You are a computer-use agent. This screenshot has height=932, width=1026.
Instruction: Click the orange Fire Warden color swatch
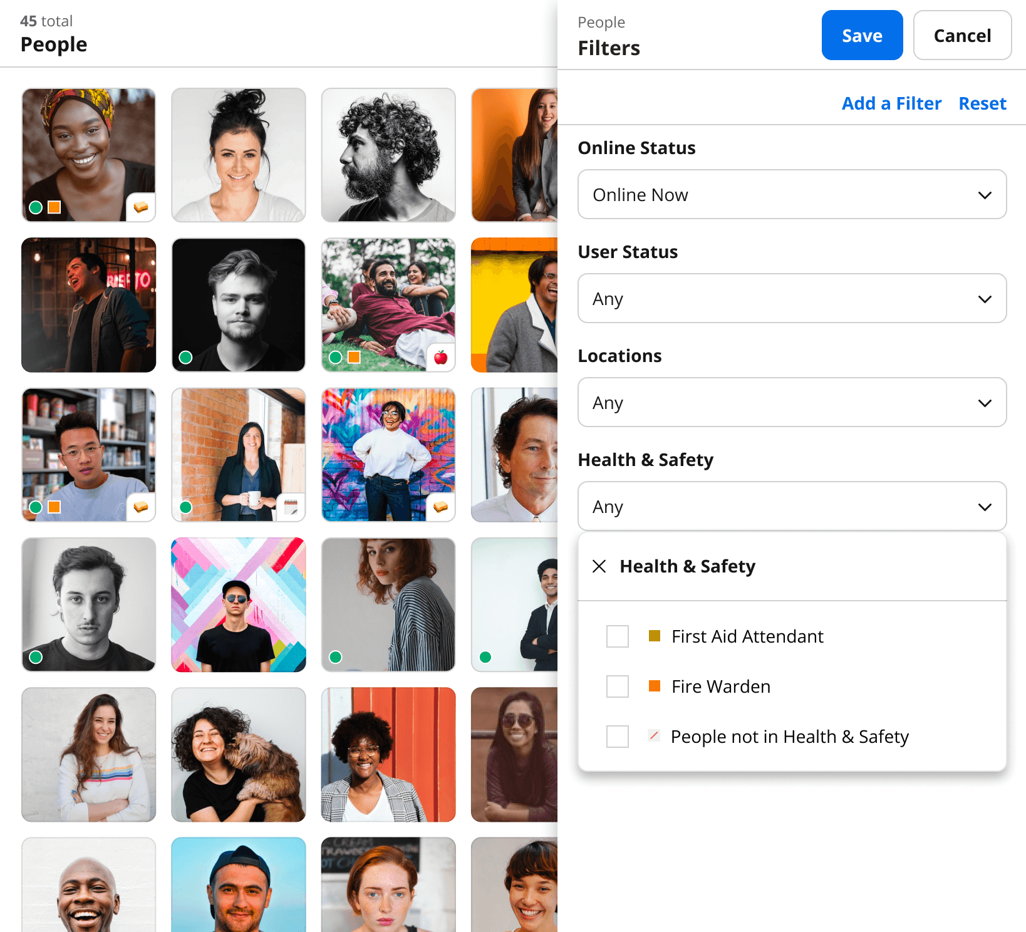655,686
